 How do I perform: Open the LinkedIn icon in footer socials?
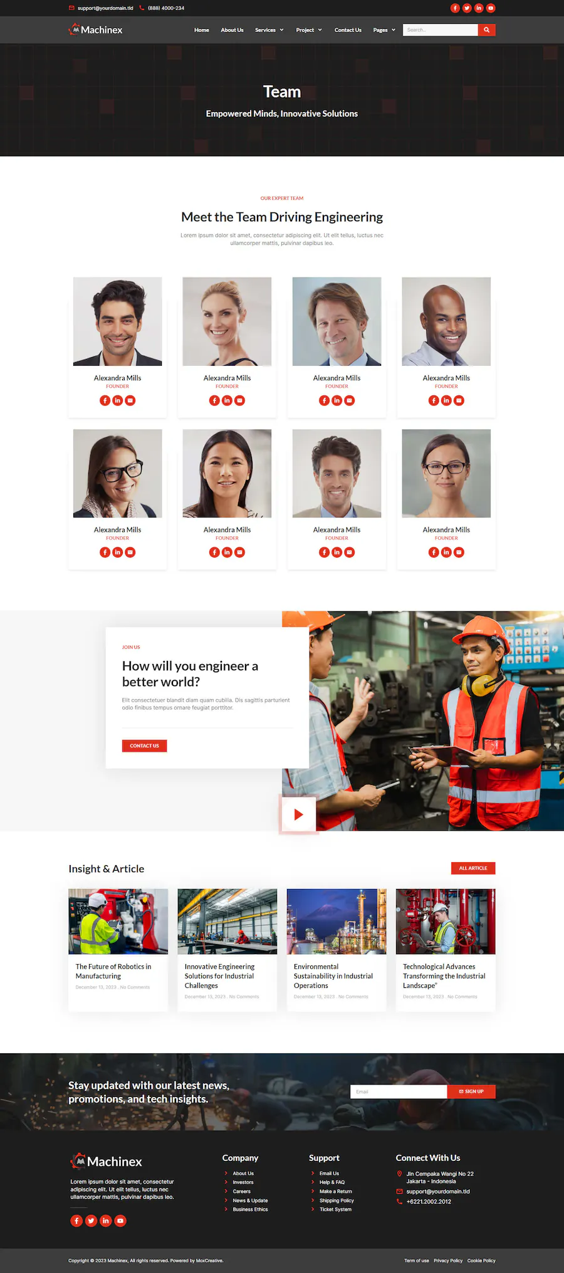[x=105, y=1220]
